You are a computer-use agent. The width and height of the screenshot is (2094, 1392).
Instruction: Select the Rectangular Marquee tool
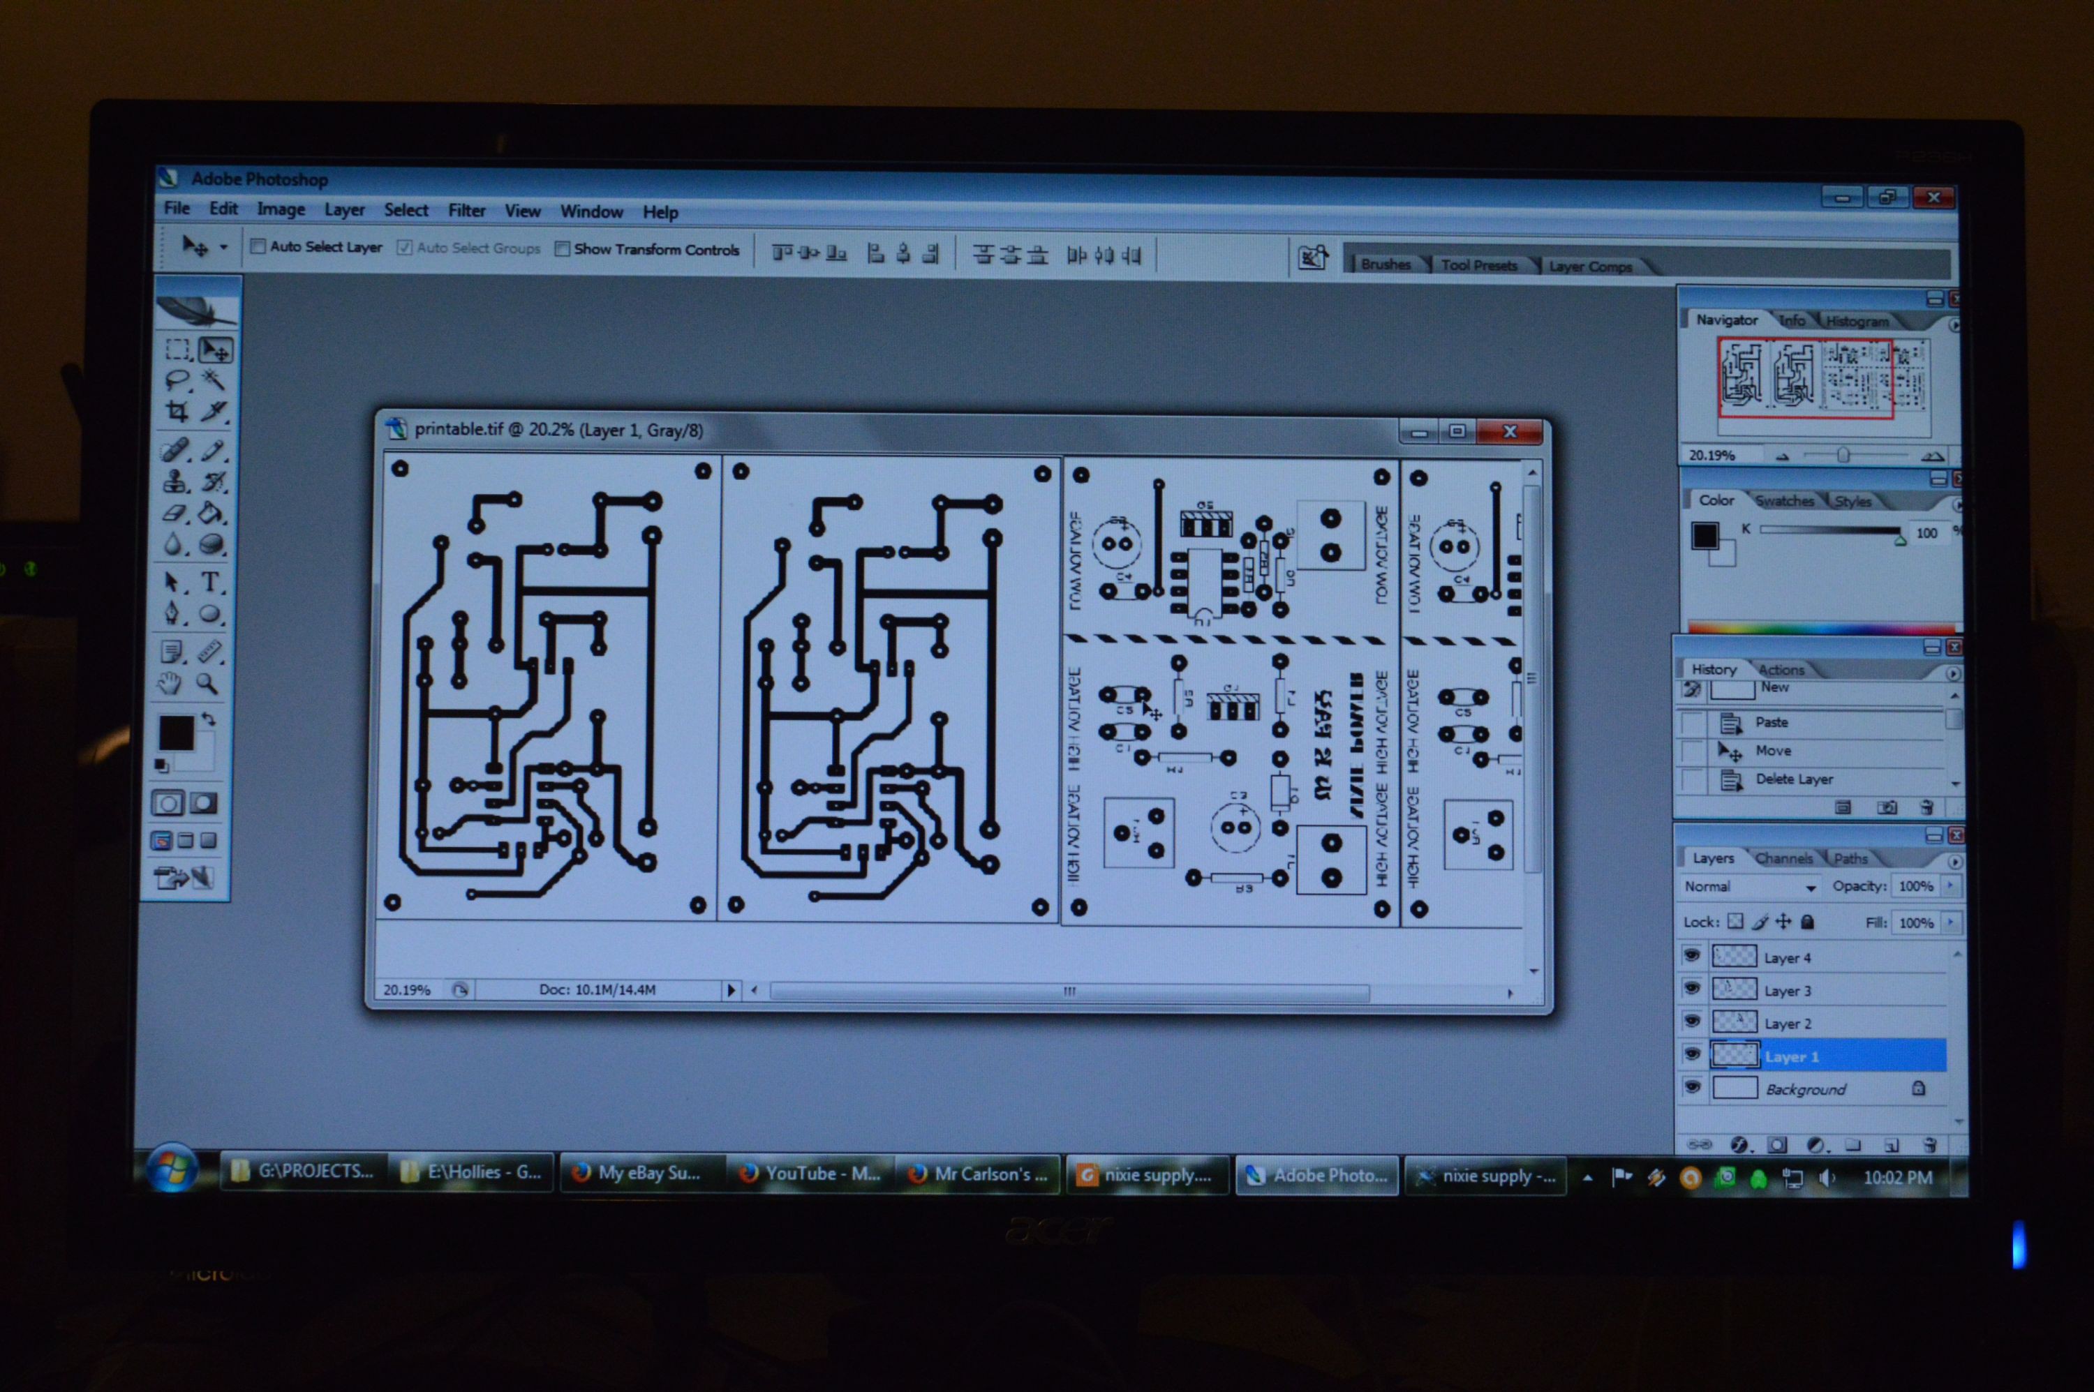(177, 349)
